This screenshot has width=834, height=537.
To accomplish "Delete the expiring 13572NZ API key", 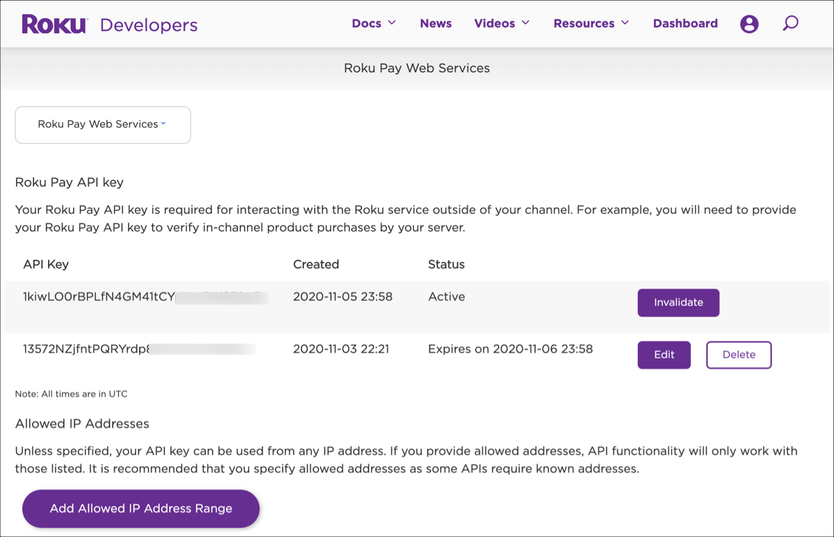I will [x=739, y=354].
